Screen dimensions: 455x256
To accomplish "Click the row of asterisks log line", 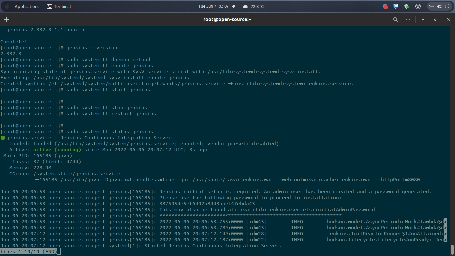I will tap(171, 216).
